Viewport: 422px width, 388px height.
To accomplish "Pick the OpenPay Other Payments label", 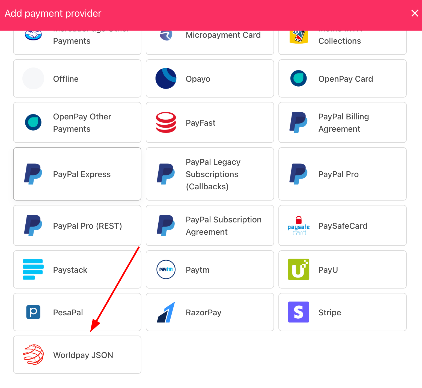I will [82, 123].
